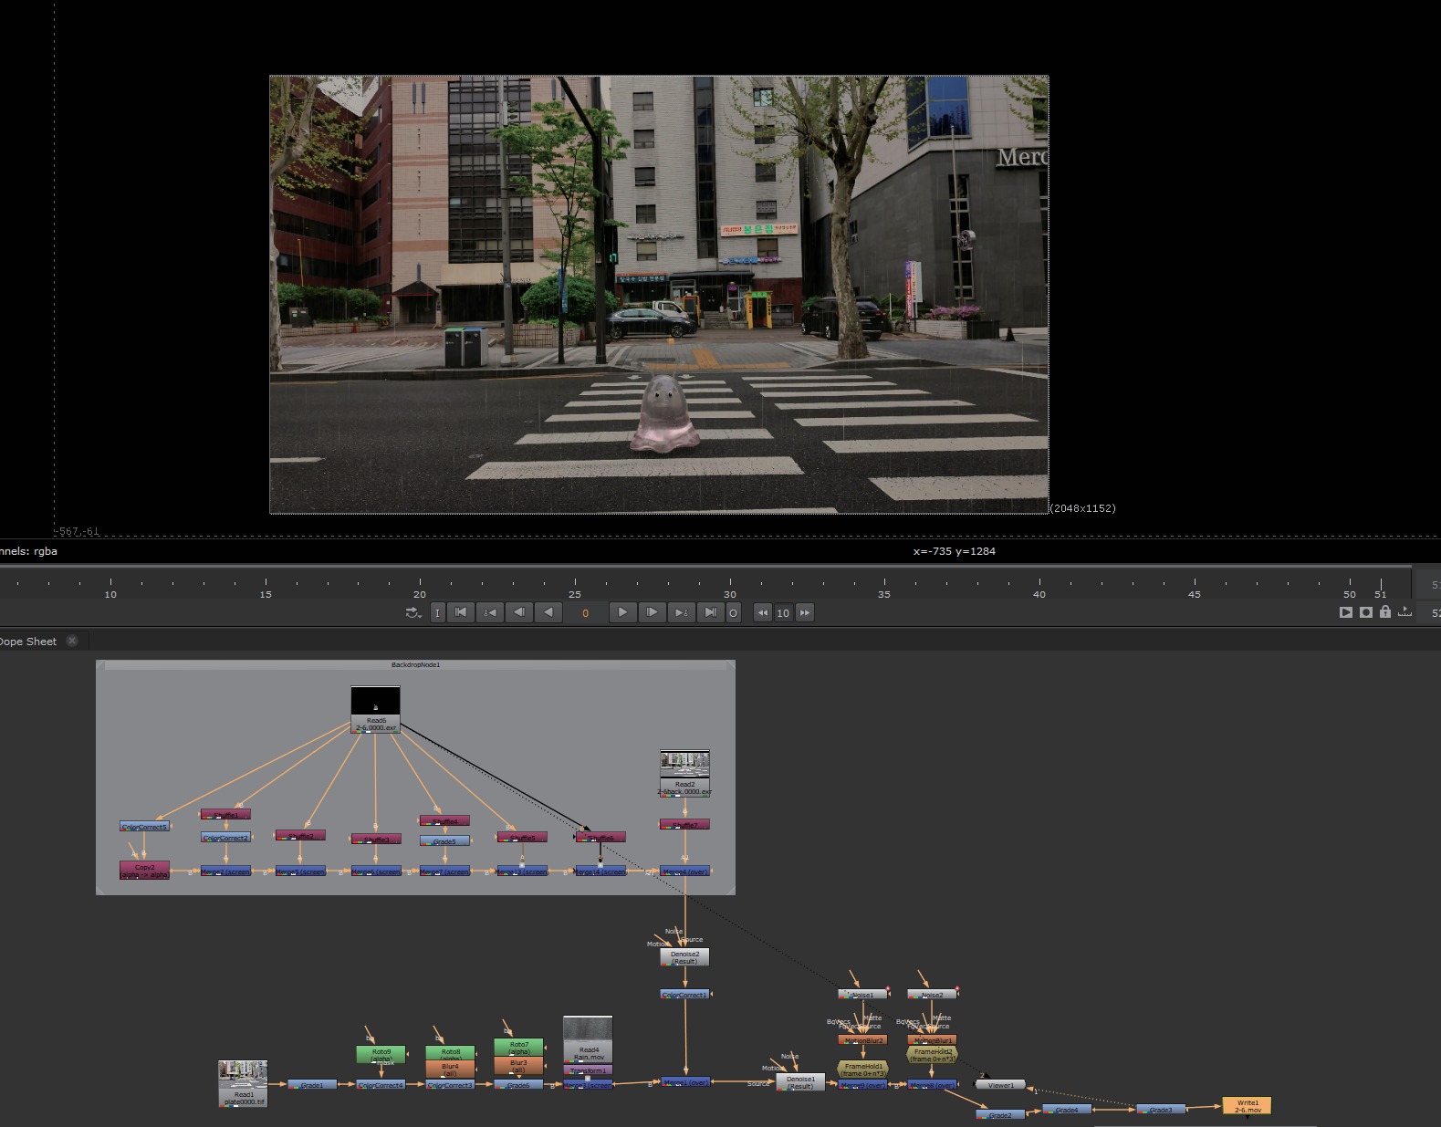This screenshot has width=1441, height=1127.
Task: Play the sequence forward
Action: point(622,612)
